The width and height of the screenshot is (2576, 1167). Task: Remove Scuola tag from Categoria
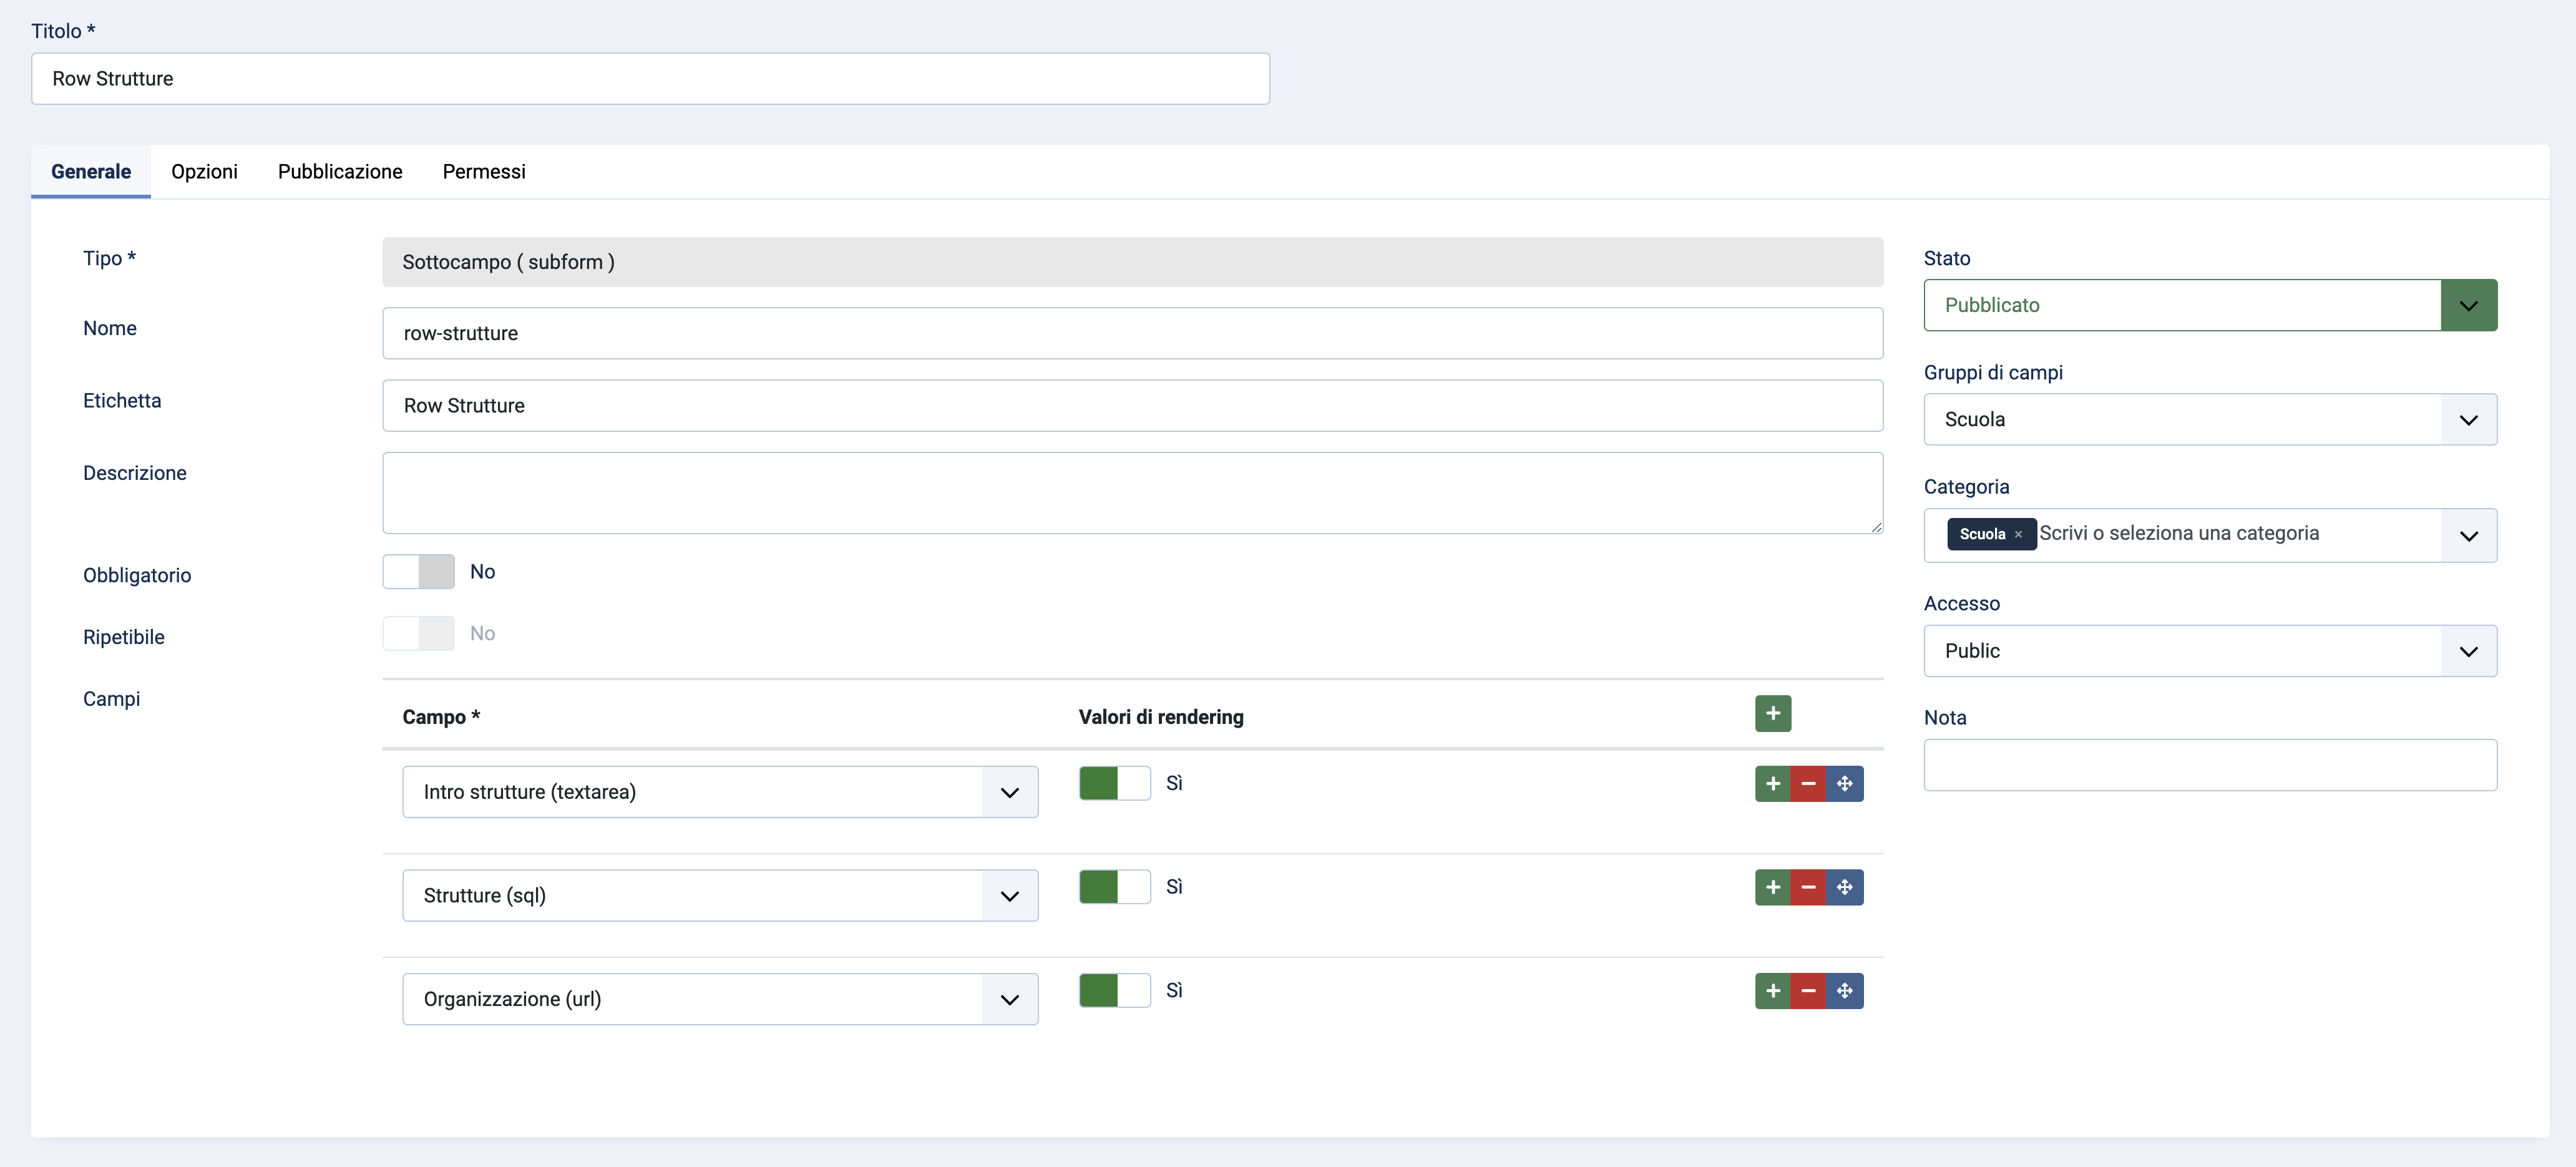click(x=2018, y=534)
